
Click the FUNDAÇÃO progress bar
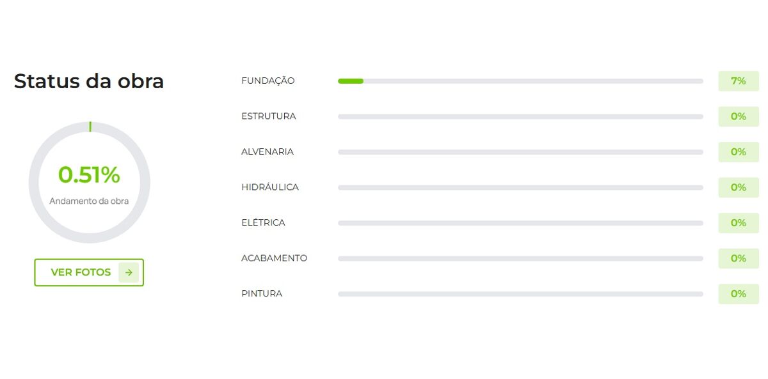click(520, 81)
